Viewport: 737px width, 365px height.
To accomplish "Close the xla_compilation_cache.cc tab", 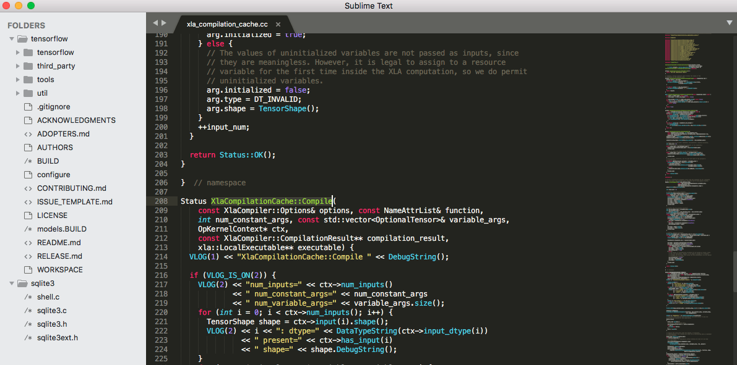I will pyautogui.click(x=278, y=25).
